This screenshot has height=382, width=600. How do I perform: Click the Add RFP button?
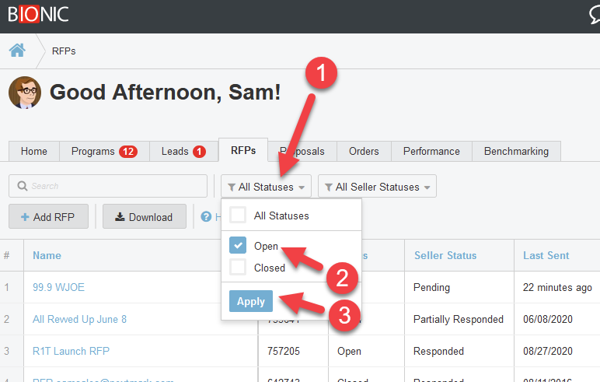coord(48,217)
